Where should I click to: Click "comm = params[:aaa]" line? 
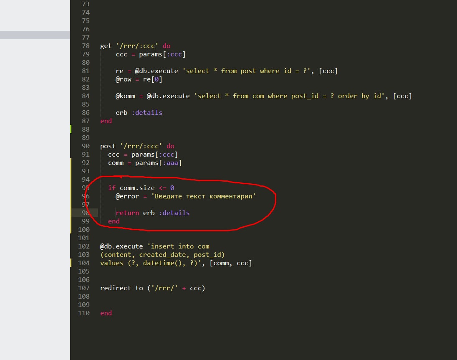tap(145, 163)
